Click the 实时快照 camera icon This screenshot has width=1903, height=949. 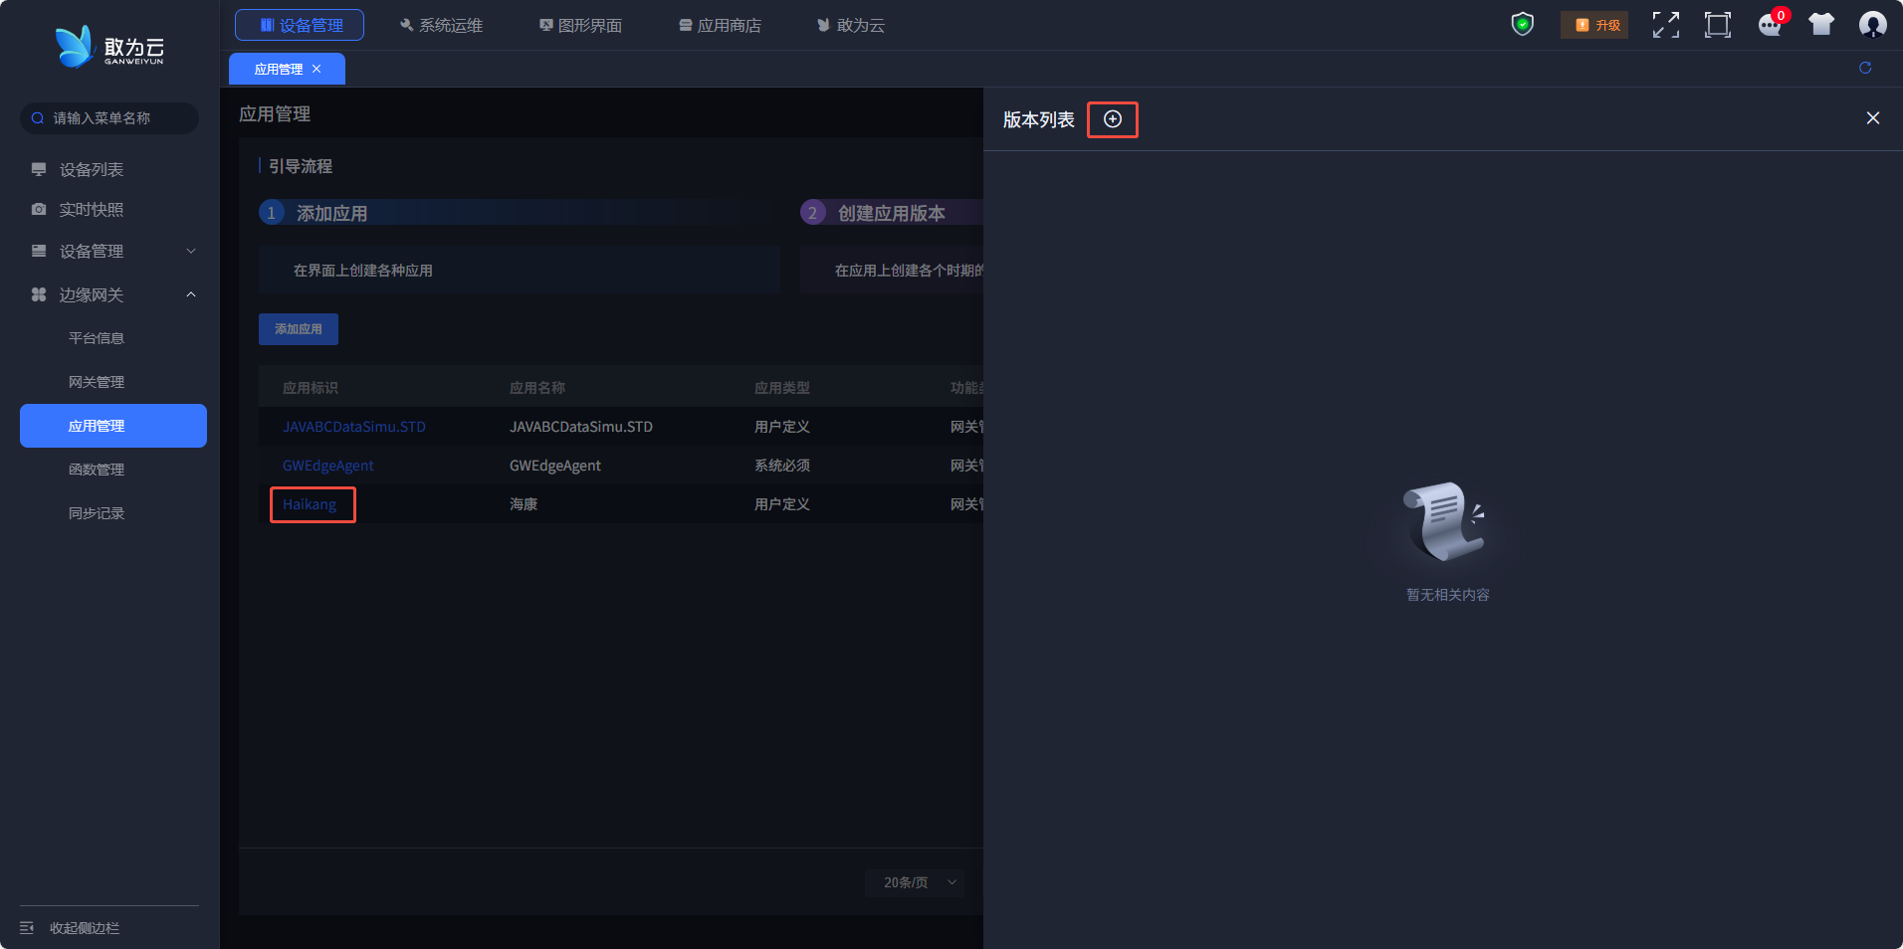(x=39, y=210)
